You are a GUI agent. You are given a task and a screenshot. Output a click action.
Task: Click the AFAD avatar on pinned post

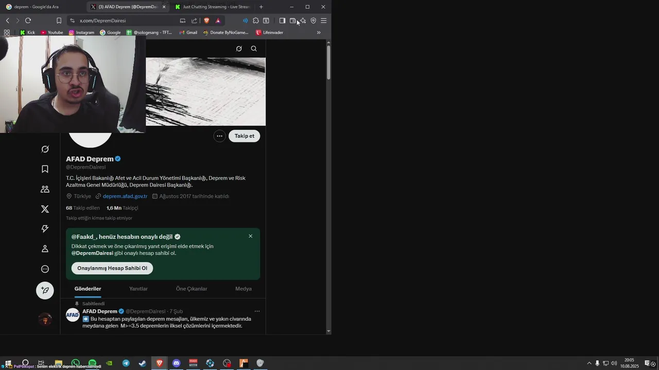pos(73,314)
